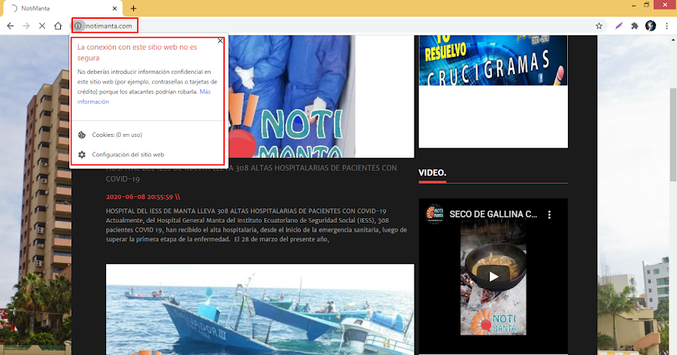Image resolution: width=677 pixels, height=355 pixels.
Task: Go back using browser back arrow
Action: coord(11,26)
